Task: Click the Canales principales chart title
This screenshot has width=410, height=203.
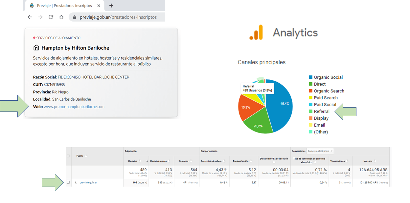Action: [x=262, y=62]
